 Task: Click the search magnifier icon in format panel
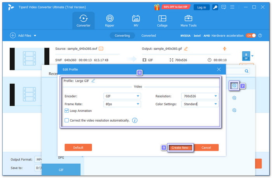click(247, 72)
